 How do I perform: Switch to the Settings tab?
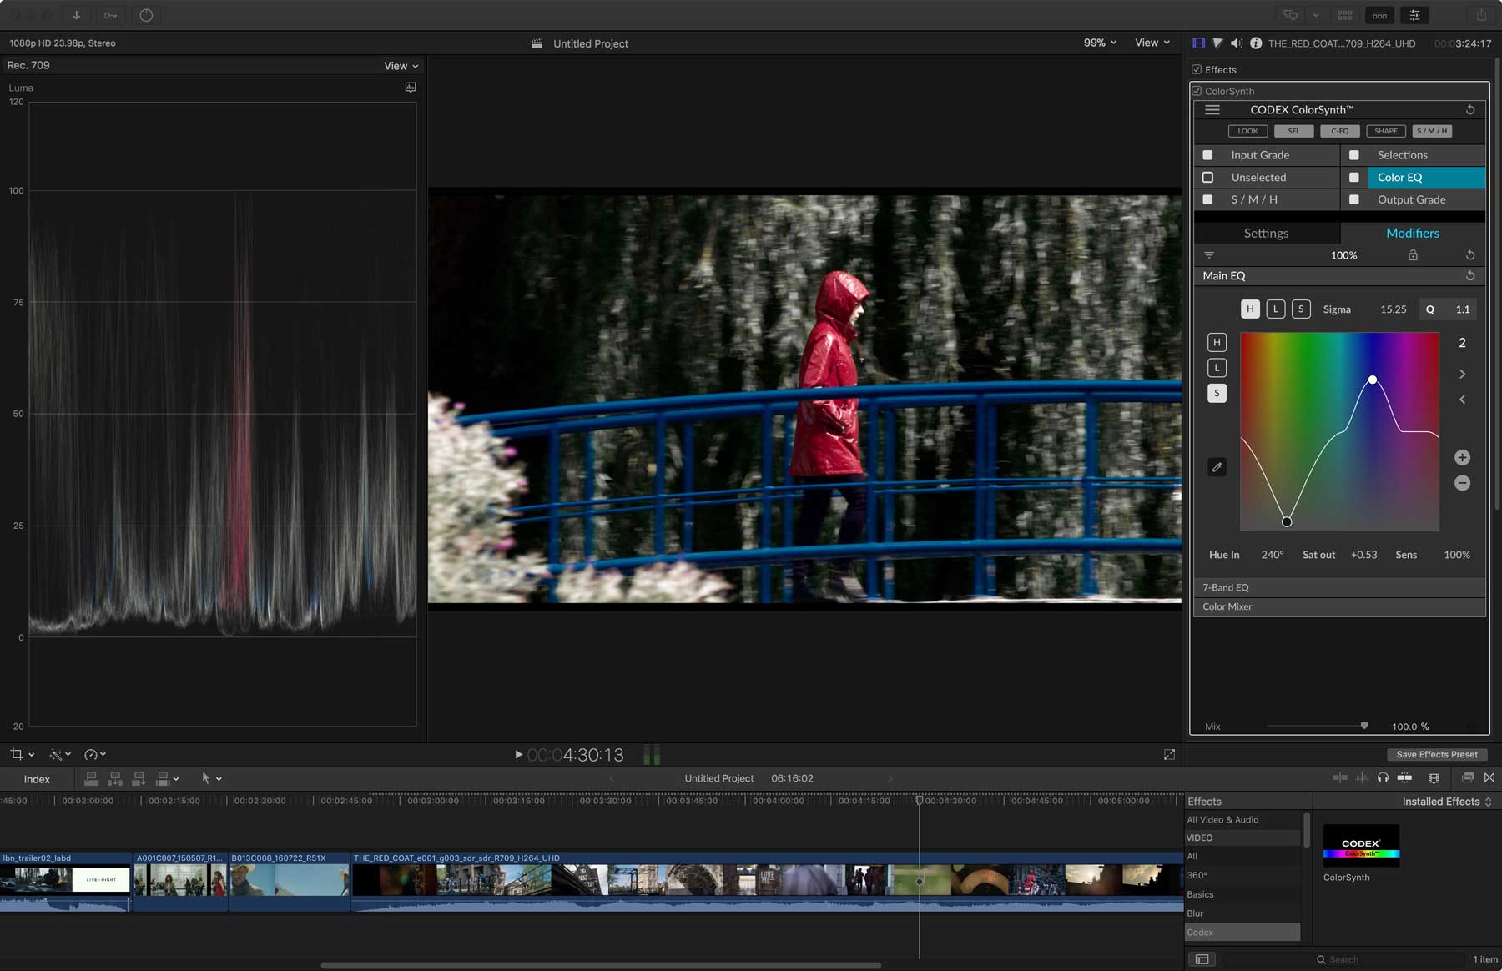click(1266, 234)
